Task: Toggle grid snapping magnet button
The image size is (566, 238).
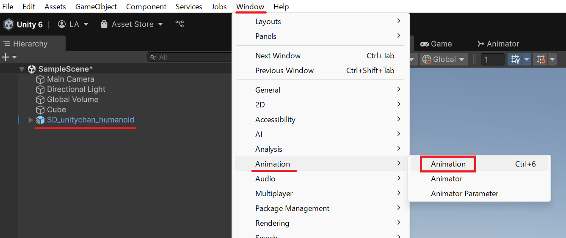Action: coord(541,60)
